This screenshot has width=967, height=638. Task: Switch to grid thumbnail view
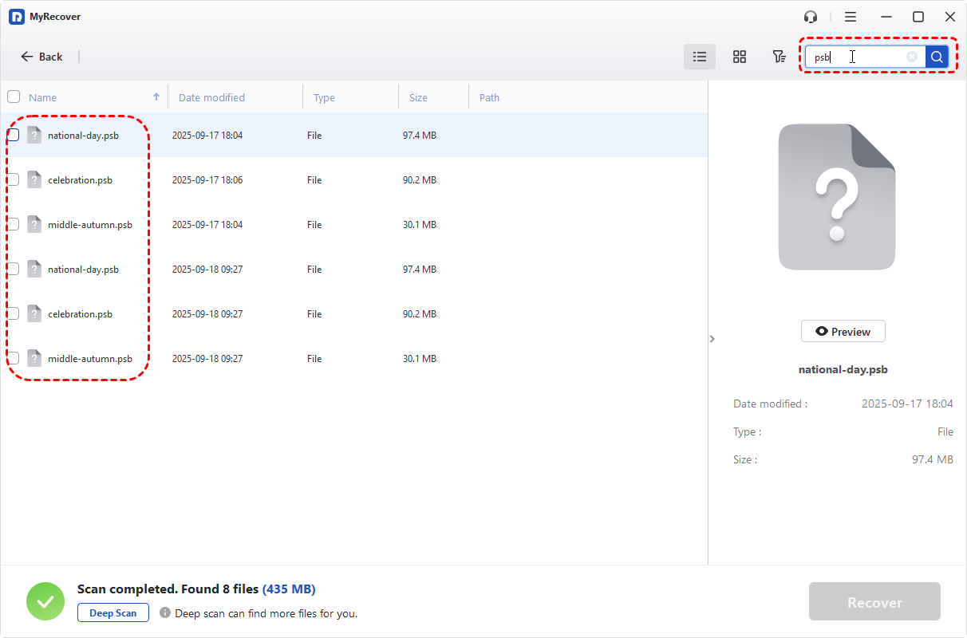[x=740, y=57]
